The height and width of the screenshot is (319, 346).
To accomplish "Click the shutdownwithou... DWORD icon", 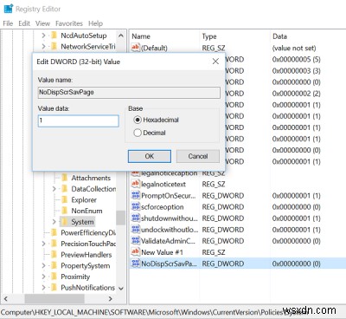I will click(135, 218).
